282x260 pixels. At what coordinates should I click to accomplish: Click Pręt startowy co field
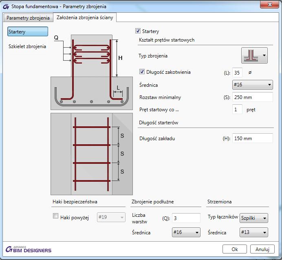(x=237, y=109)
